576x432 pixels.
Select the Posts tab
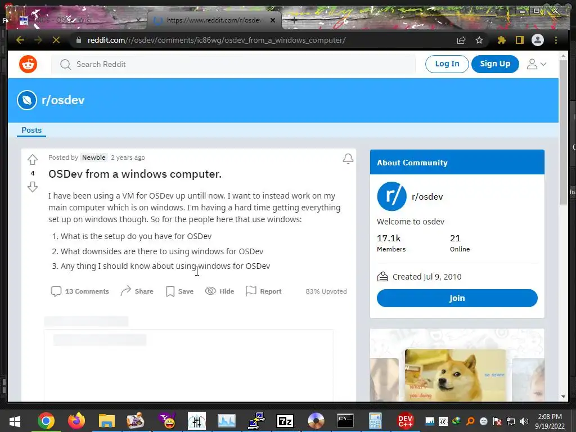(31, 130)
